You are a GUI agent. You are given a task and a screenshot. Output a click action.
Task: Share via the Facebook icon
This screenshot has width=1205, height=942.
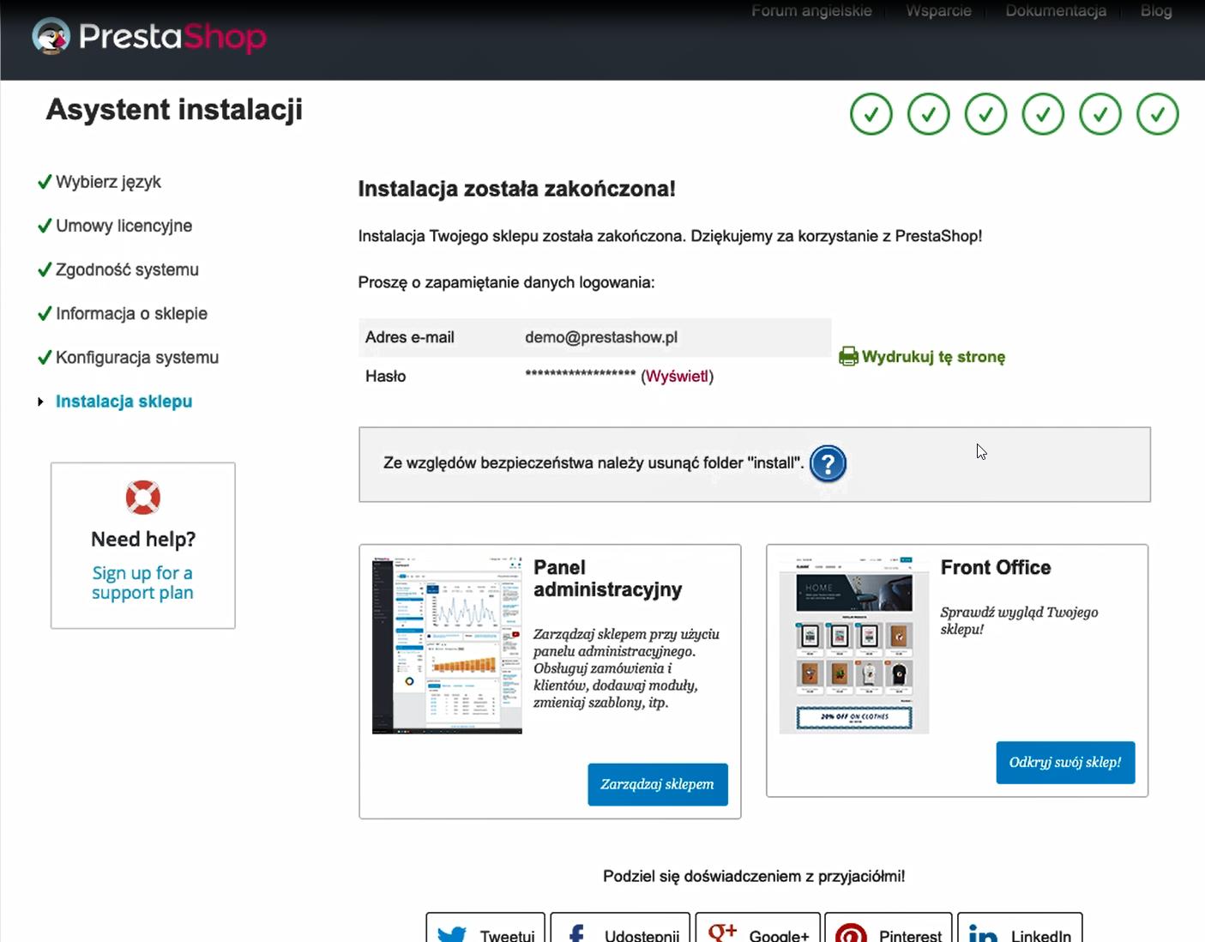[577, 933]
